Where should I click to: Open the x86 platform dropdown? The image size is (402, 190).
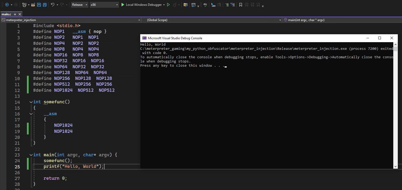click(x=104, y=5)
